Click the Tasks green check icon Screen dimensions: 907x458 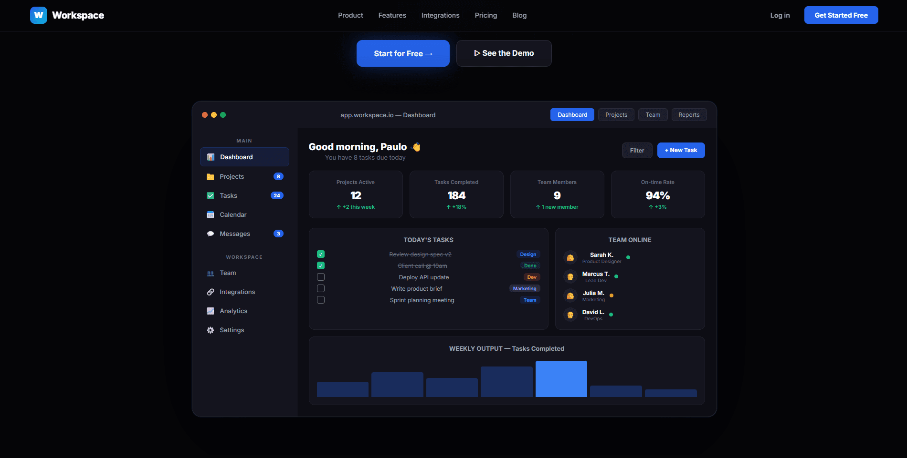pos(210,196)
